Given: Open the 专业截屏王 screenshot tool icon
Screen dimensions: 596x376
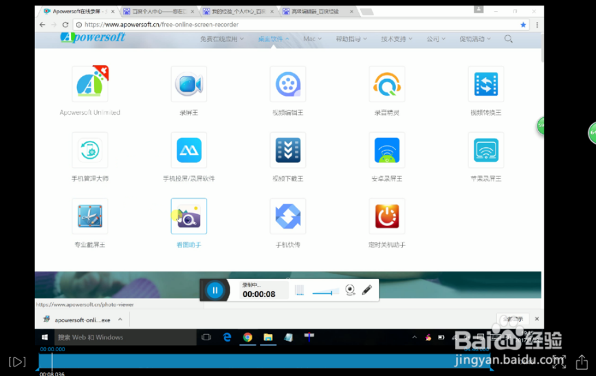Looking at the screenshot, I should [90, 216].
